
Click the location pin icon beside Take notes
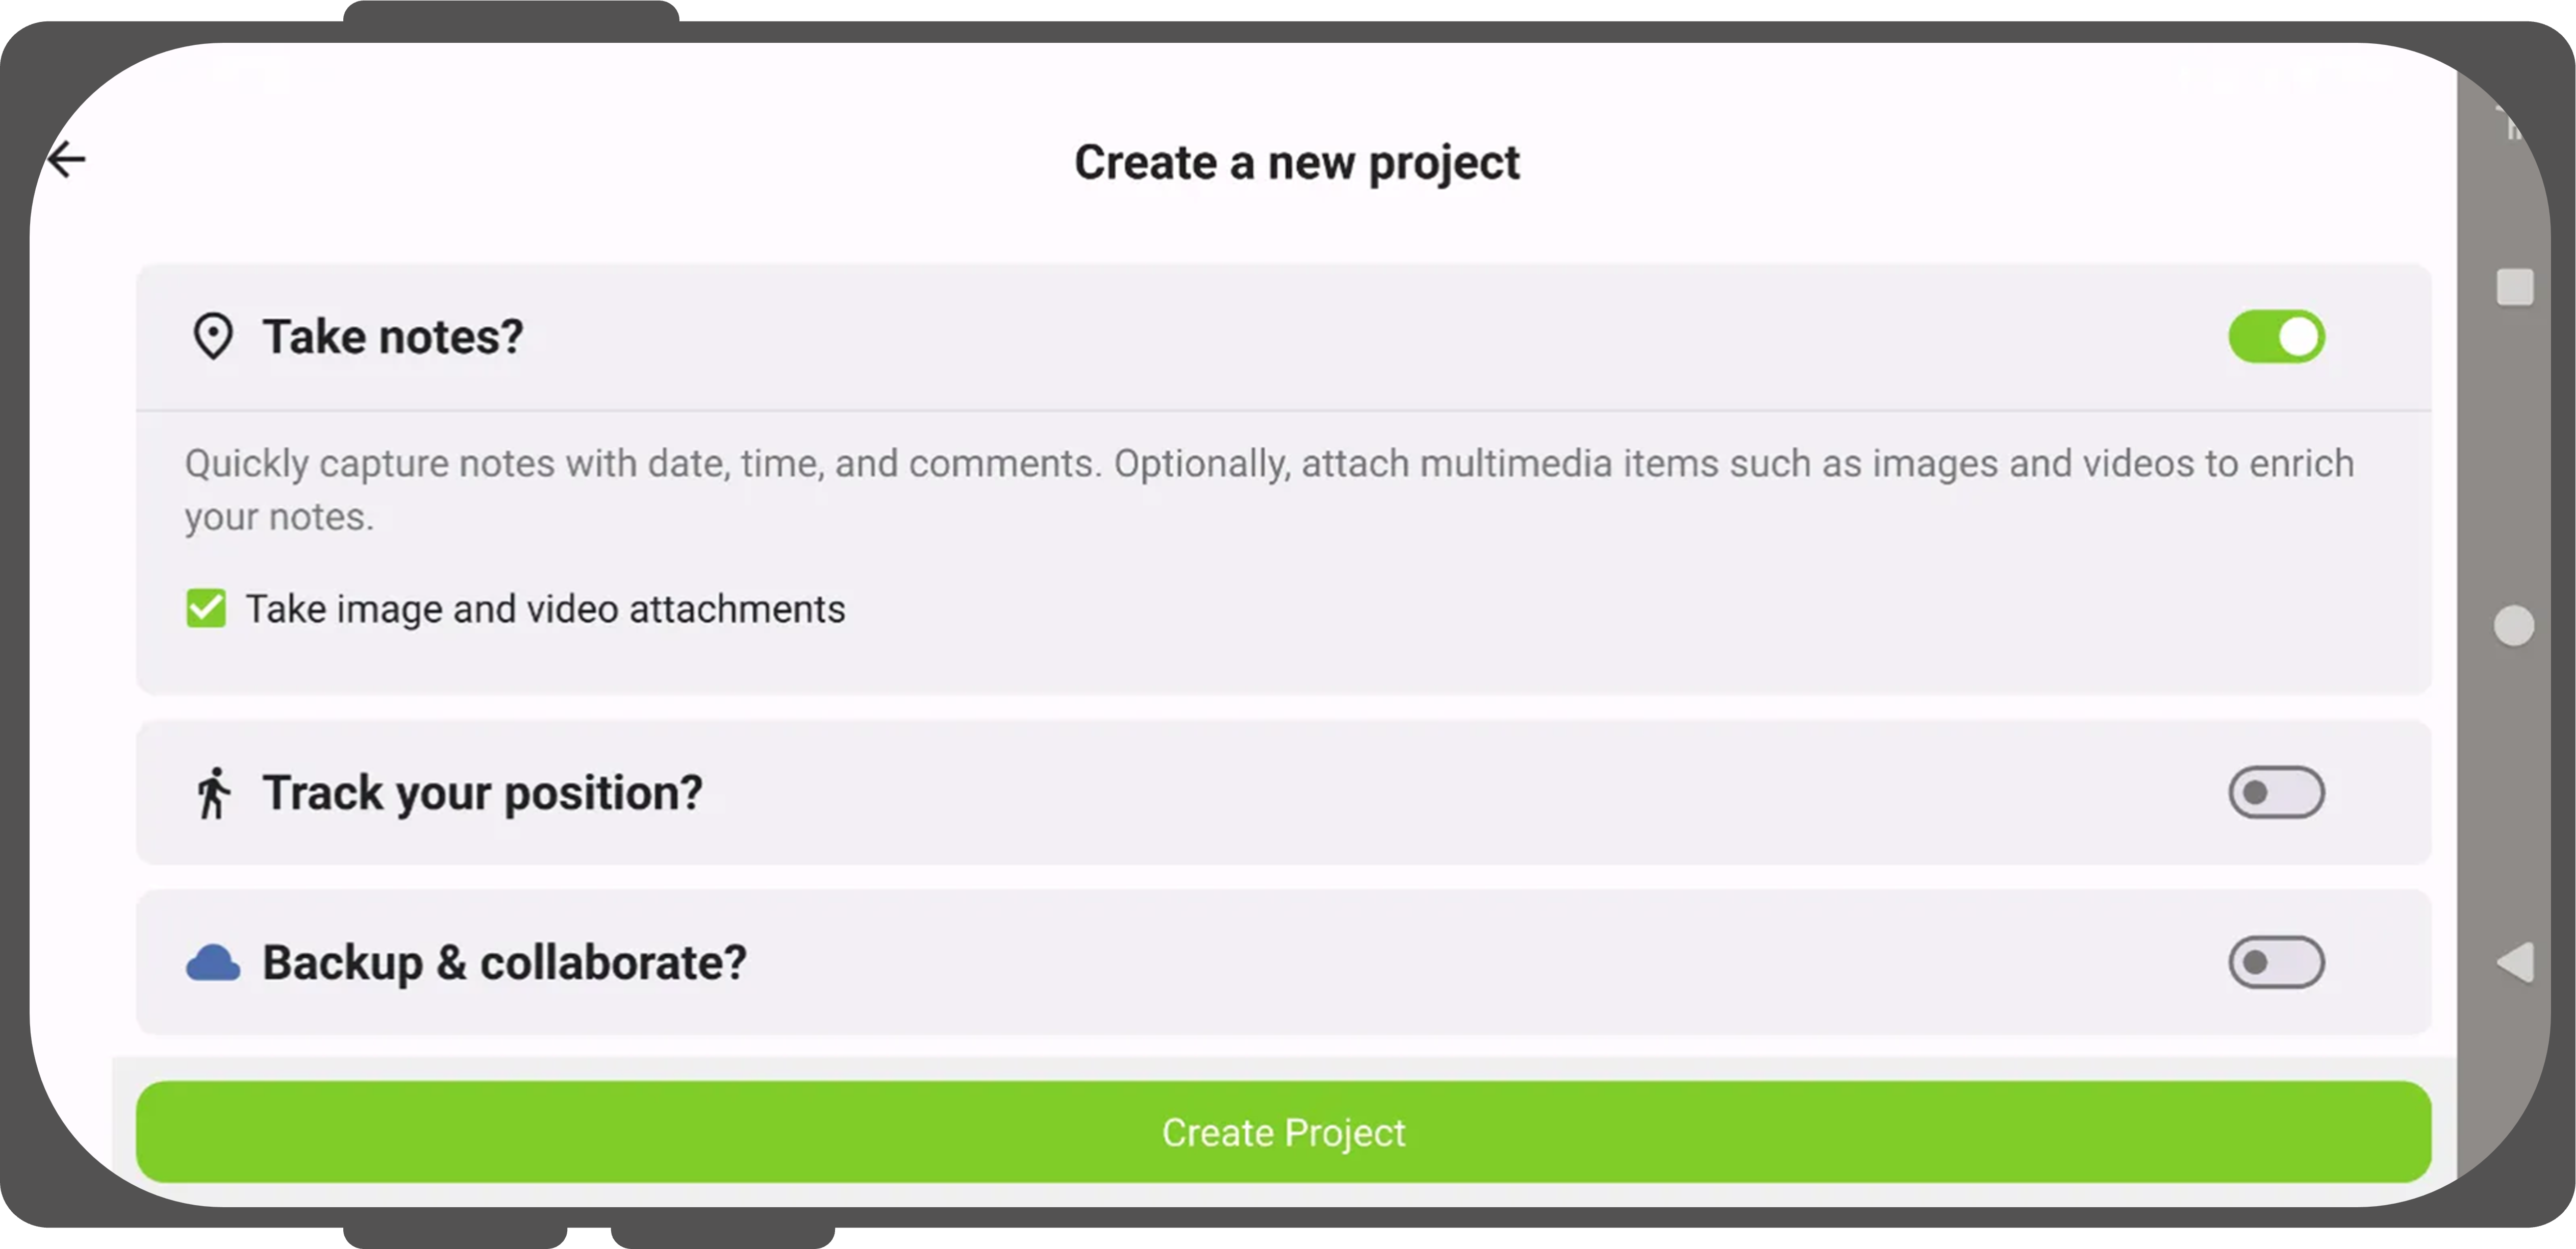point(213,337)
